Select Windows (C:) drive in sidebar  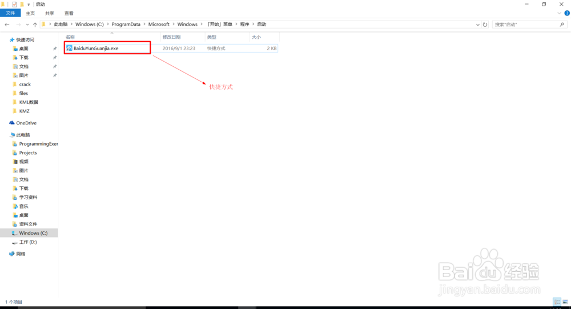[29, 233]
